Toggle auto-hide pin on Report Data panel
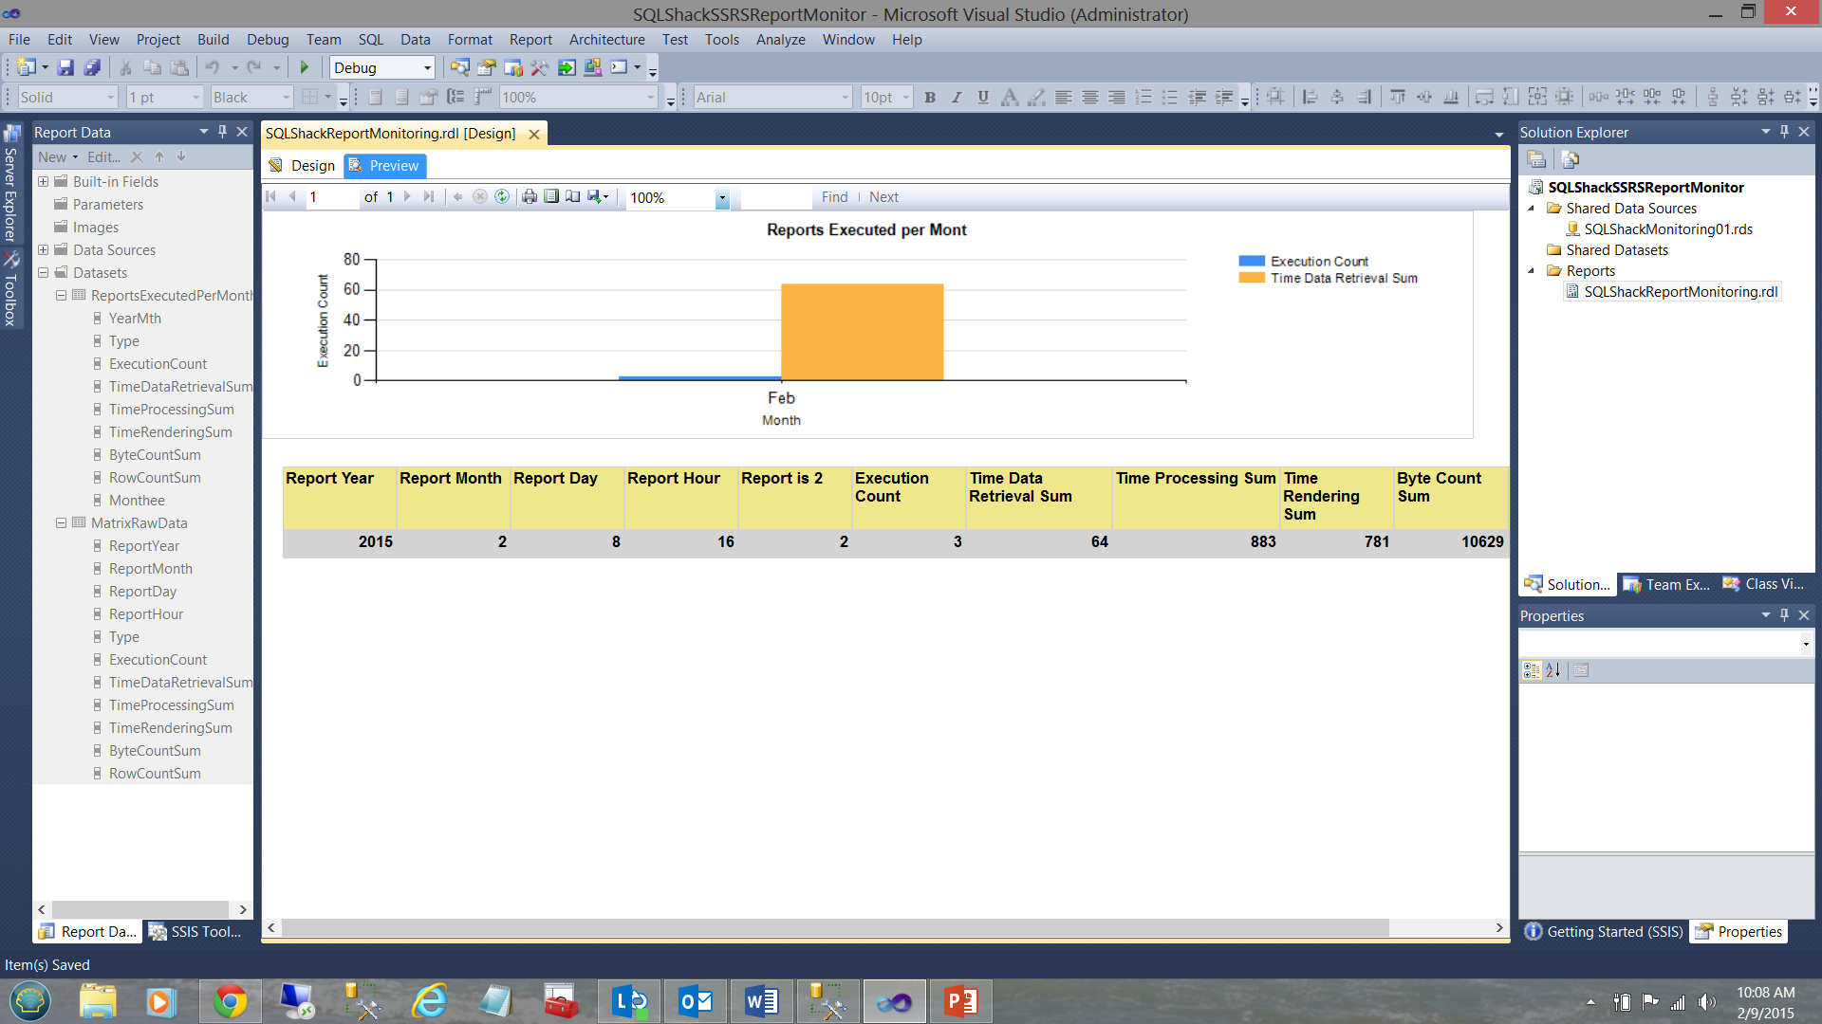Viewport: 1822px width, 1024px height. point(222,132)
